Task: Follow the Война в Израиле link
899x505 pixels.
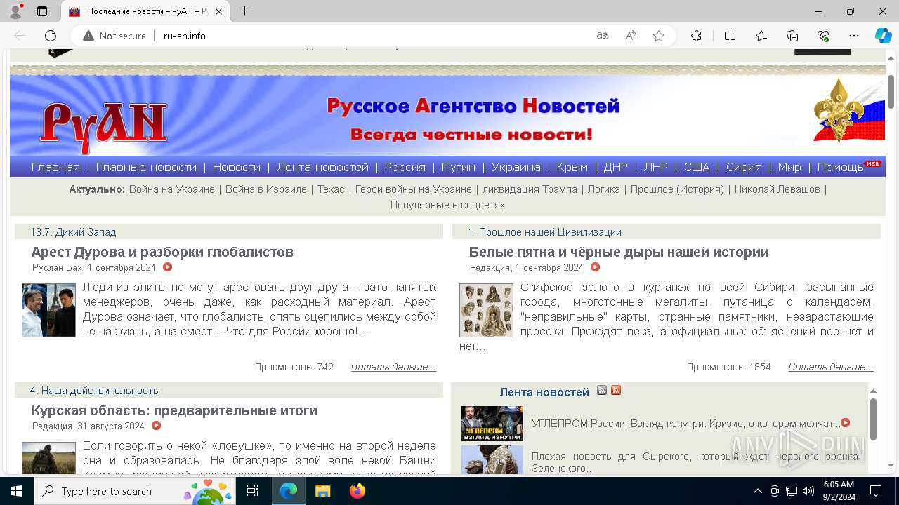Action: pos(266,189)
